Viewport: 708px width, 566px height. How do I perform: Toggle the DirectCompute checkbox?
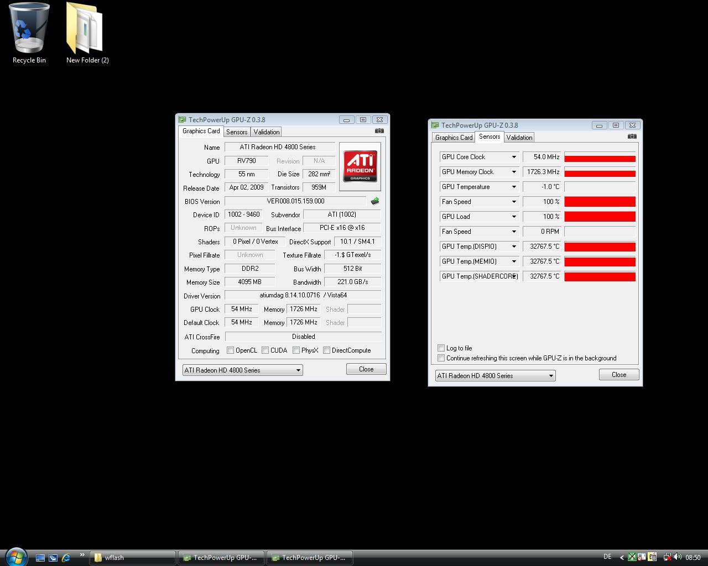click(326, 350)
